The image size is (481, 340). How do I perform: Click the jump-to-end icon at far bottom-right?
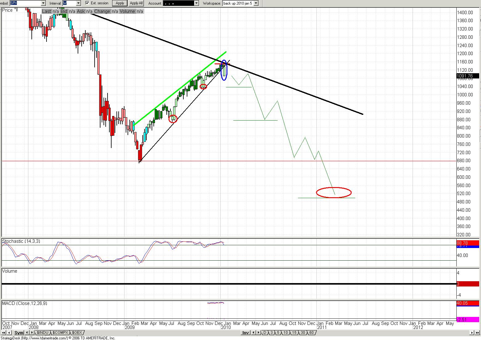[477, 333]
